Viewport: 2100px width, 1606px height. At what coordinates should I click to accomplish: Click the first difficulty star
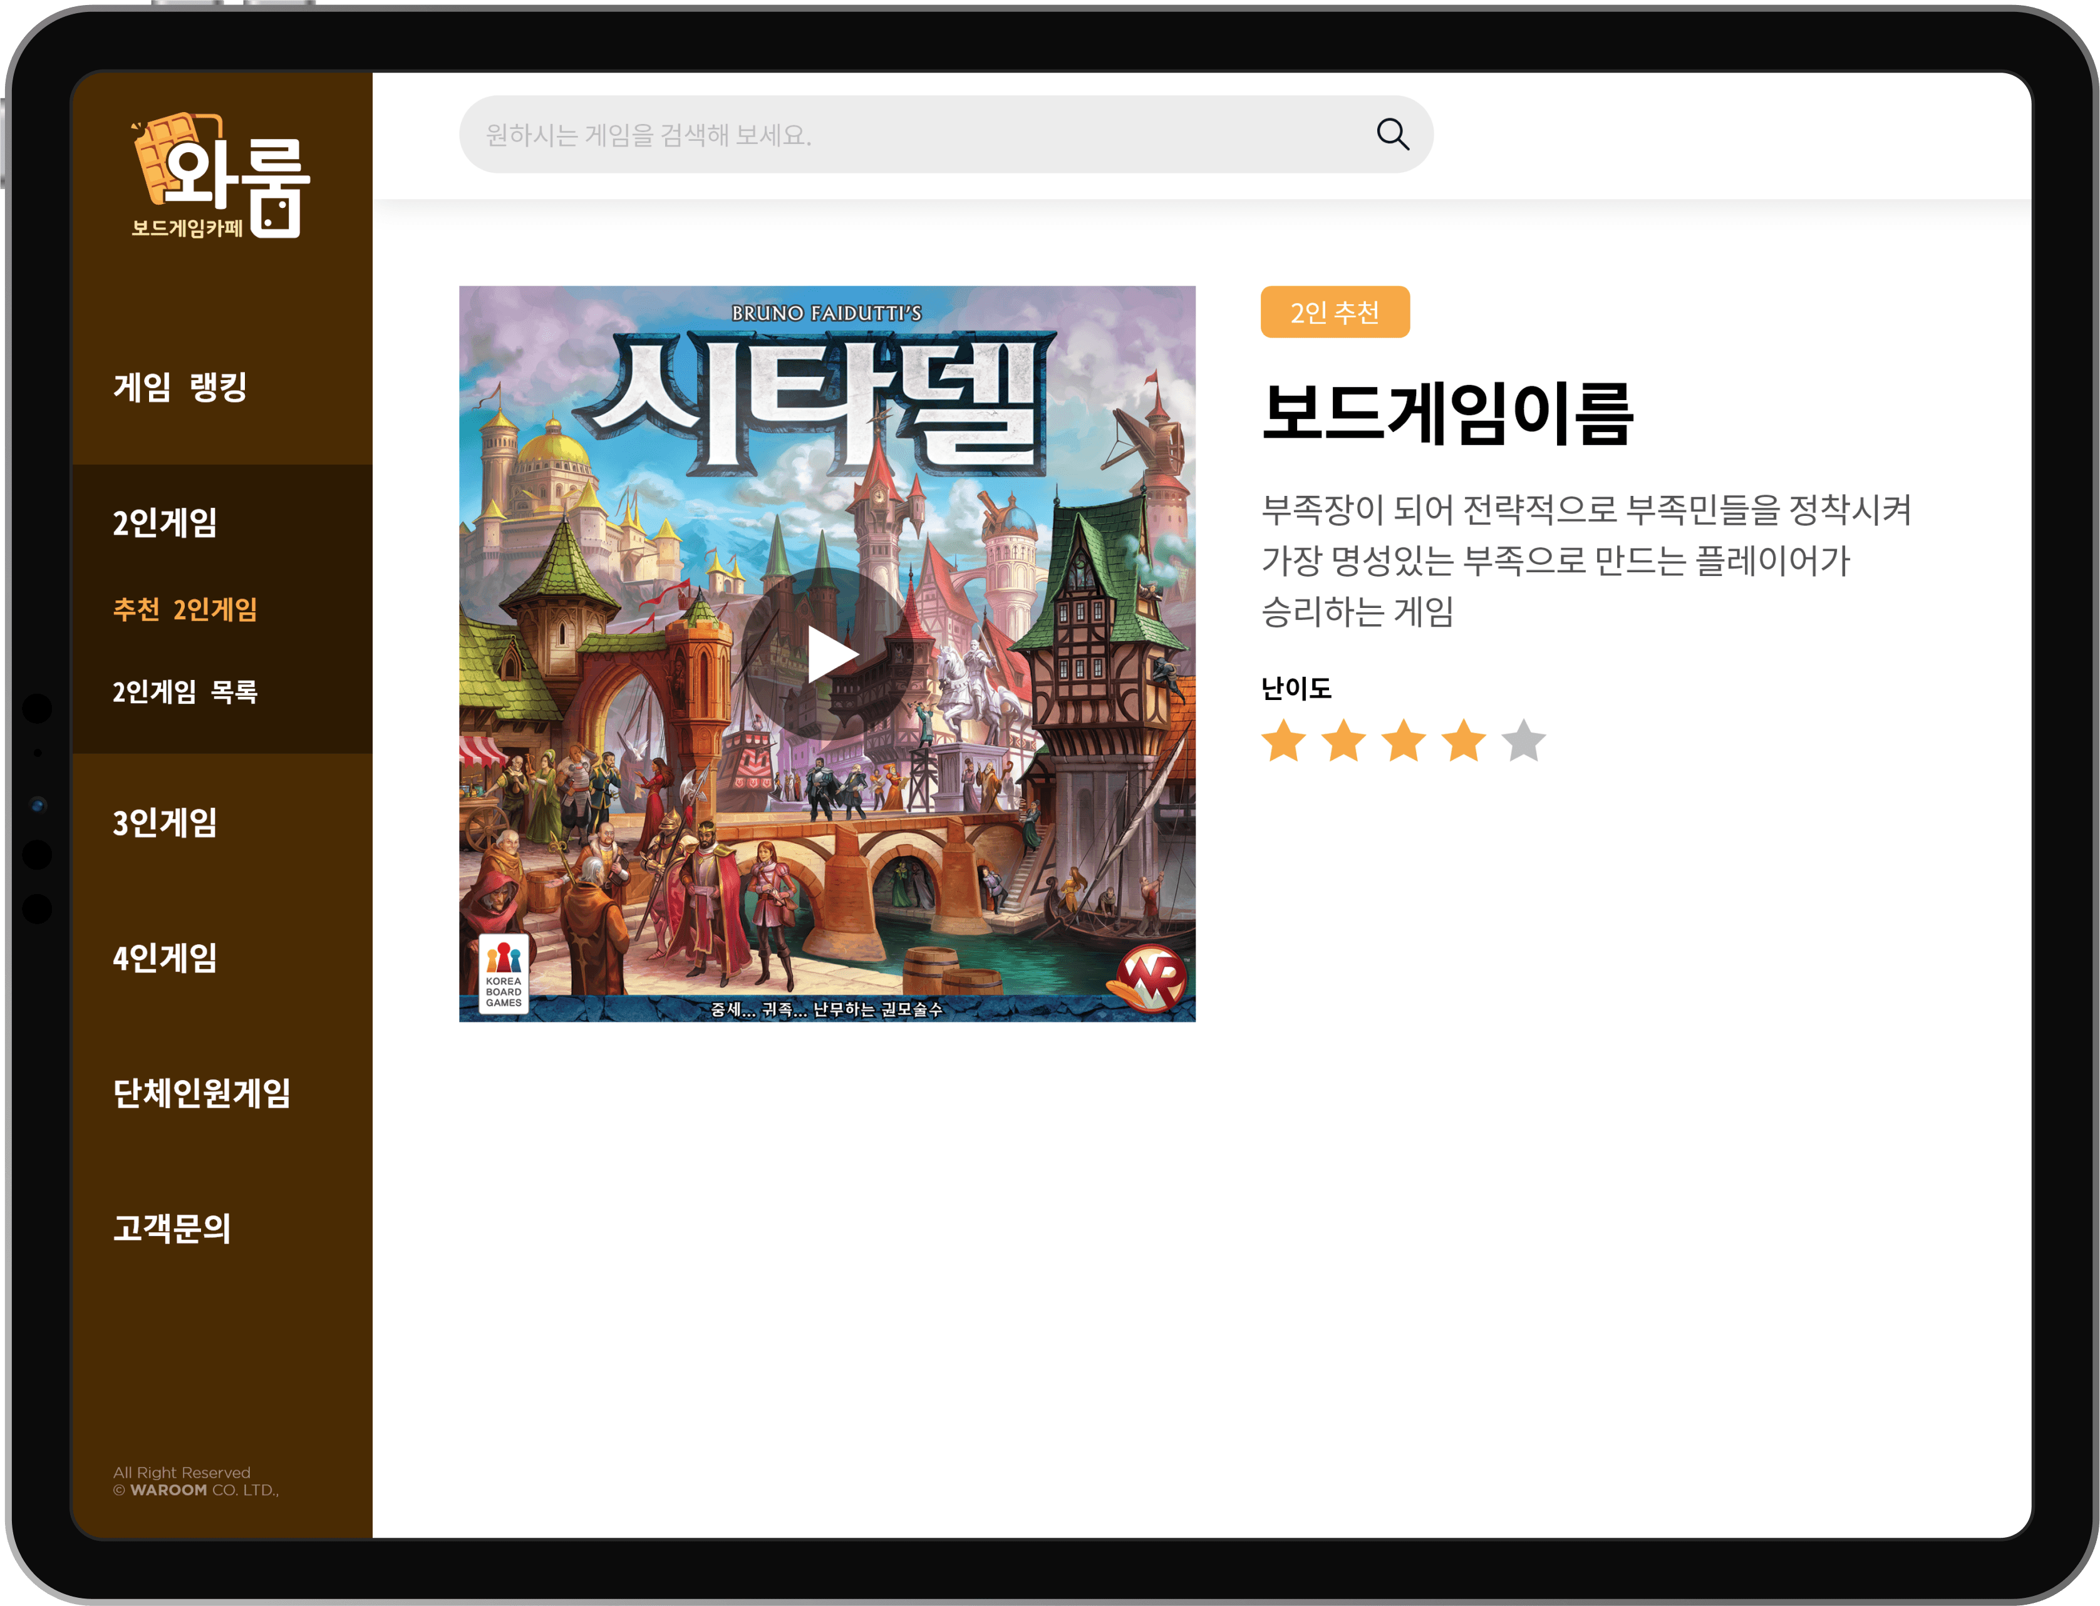[x=1283, y=741]
